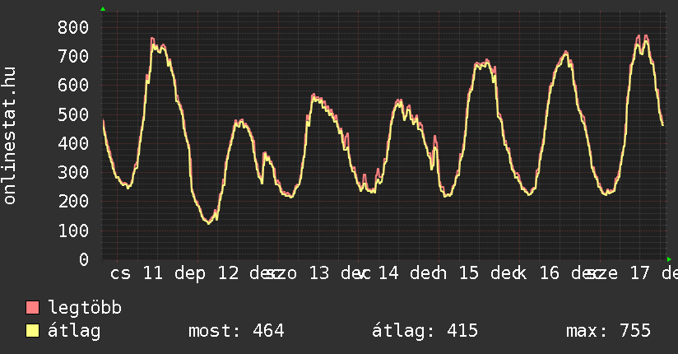Viewport: 678px width, 354px height.
Task: Click the 300 y-axis tick label
Action: (x=73, y=172)
